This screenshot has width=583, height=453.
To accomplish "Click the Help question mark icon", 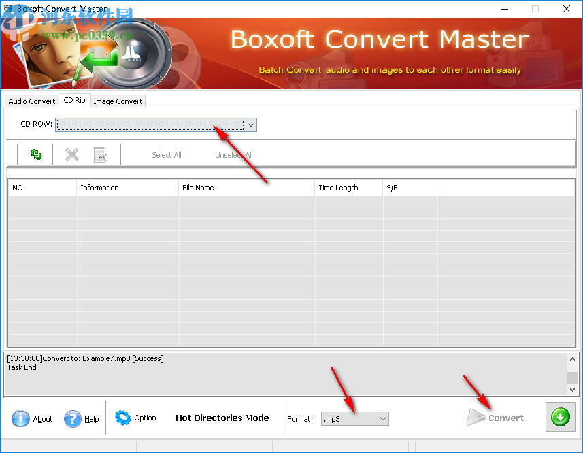I will [73, 419].
